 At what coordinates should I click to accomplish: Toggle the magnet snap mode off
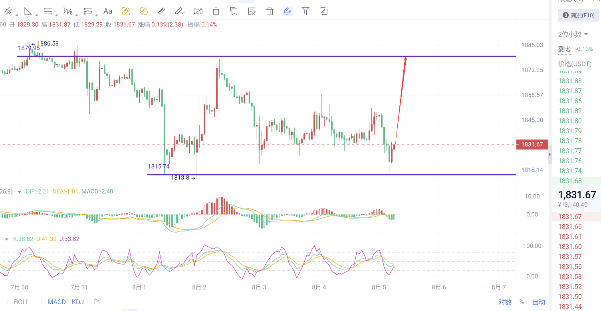pyautogui.click(x=287, y=11)
